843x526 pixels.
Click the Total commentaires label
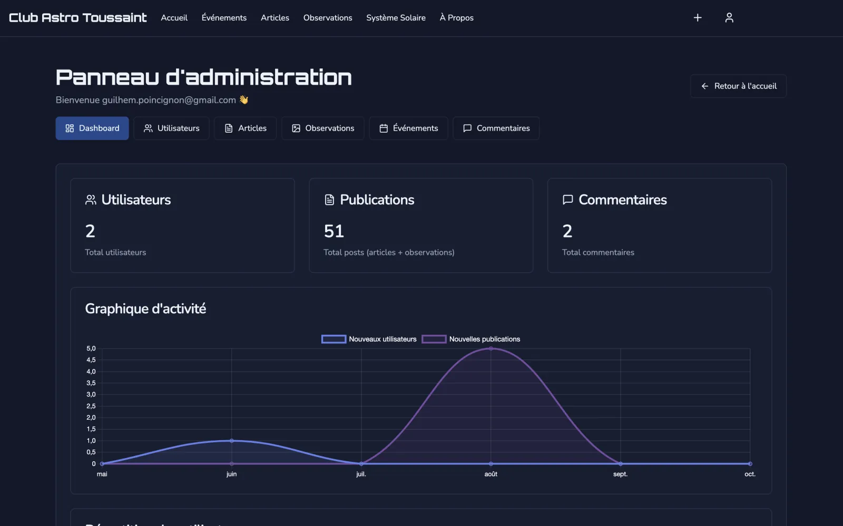[x=598, y=253]
